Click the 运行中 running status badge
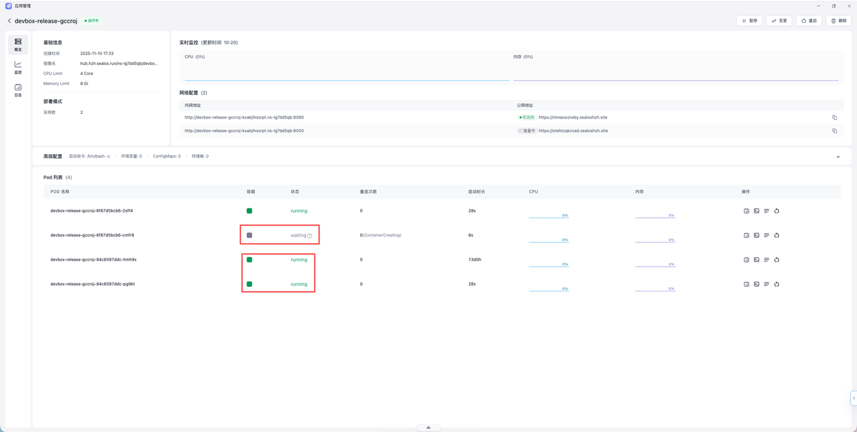The width and height of the screenshot is (857, 432). pyautogui.click(x=92, y=21)
